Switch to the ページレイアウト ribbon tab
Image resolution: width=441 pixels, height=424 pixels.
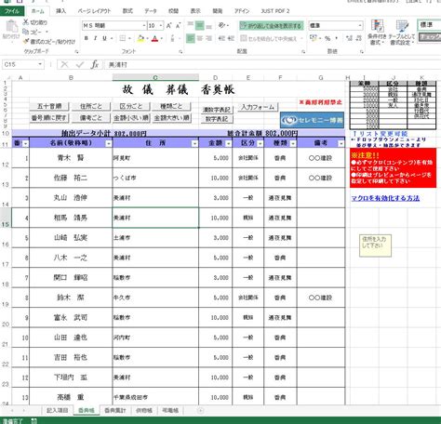pos(94,11)
